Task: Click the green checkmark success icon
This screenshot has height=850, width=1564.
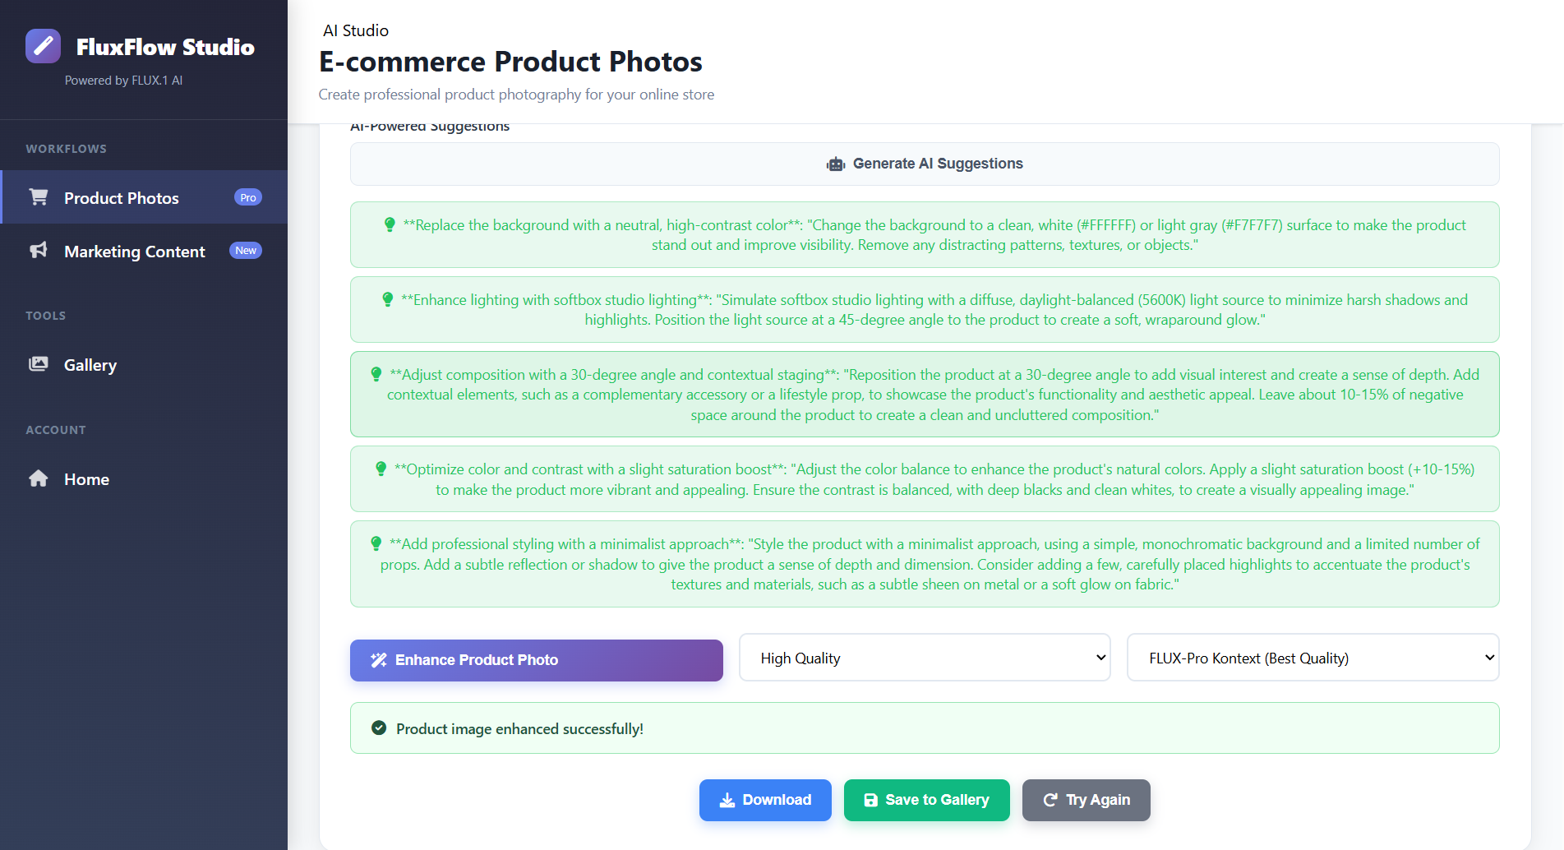Action: pyautogui.click(x=379, y=728)
